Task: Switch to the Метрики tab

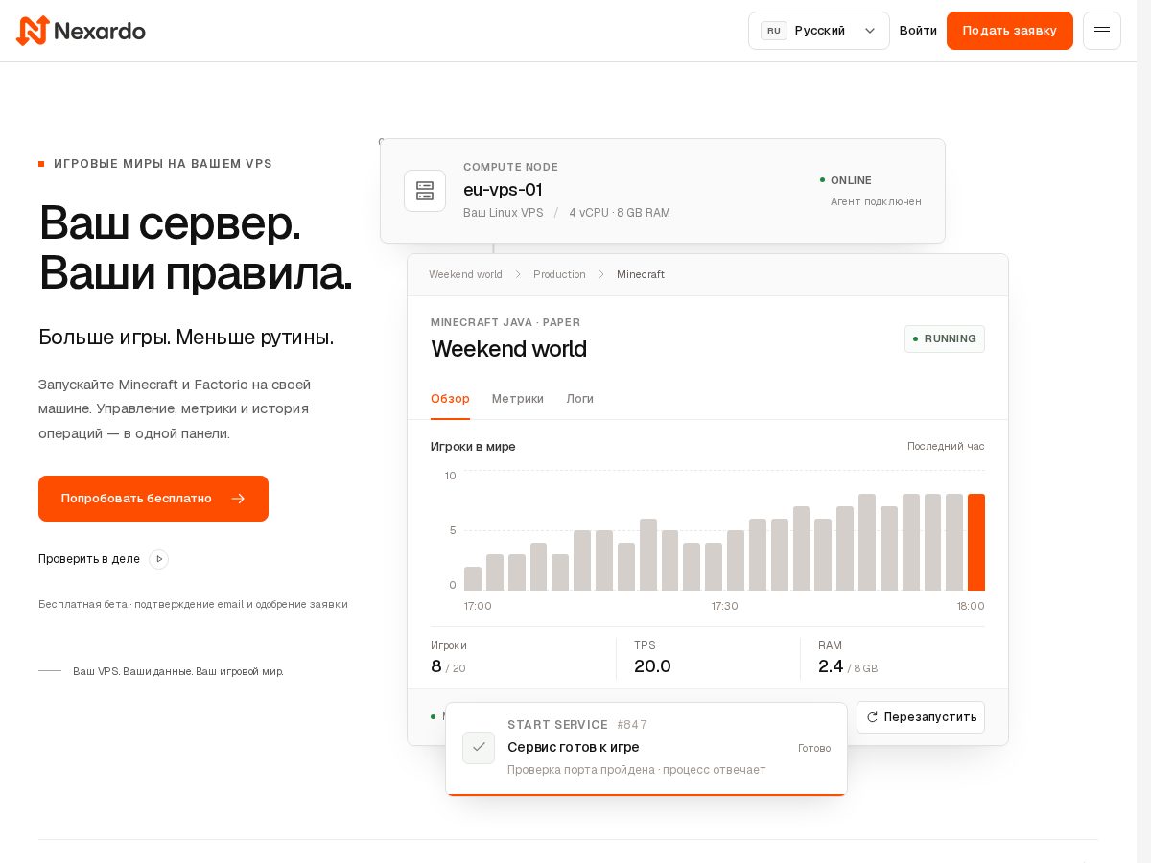Action: [518, 399]
